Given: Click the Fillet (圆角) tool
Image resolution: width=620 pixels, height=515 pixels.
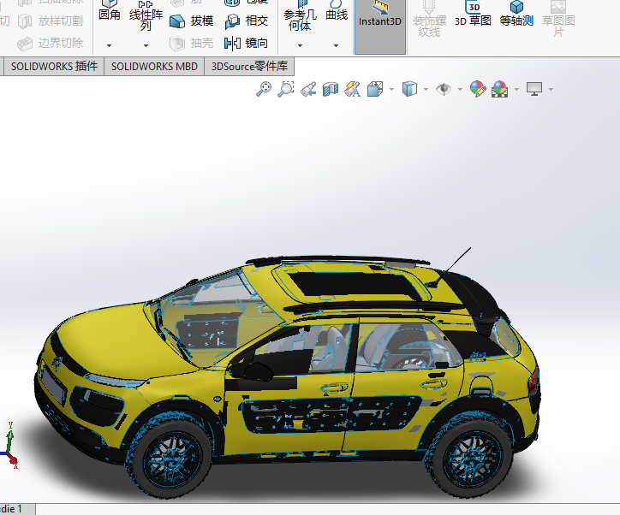Looking at the screenshot, I should click(109, 10).
